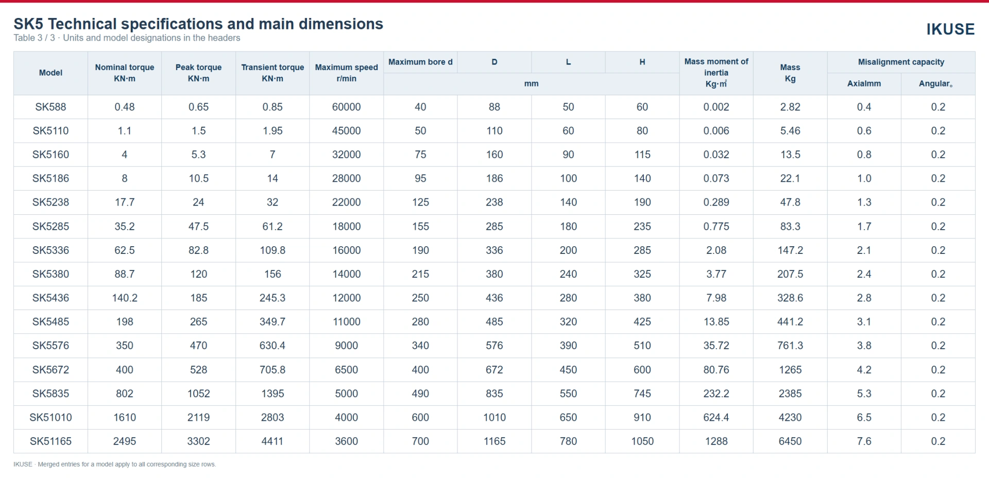Click the Nominal torque column header
989x479 pixels.
click(x=125, y=73)
